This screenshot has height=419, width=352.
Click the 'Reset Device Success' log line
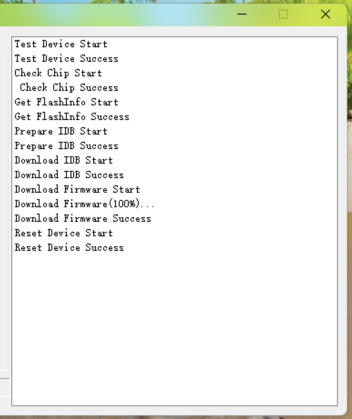pos(69,247)
